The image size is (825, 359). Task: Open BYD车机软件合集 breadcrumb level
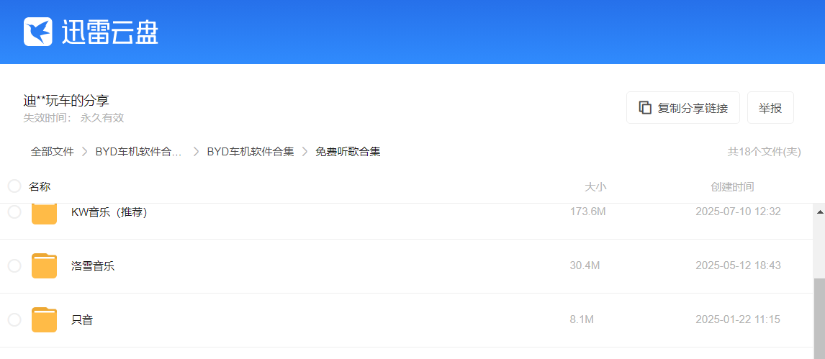pyautogui.click(x=251, y=152)
